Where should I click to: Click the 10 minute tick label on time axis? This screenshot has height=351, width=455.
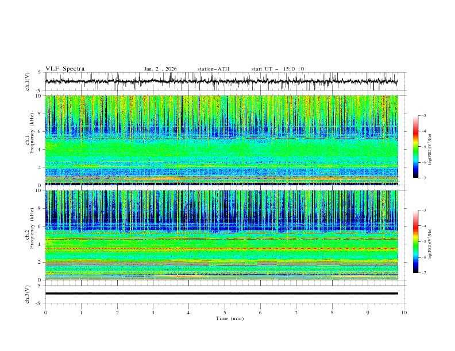coord(404,313)
